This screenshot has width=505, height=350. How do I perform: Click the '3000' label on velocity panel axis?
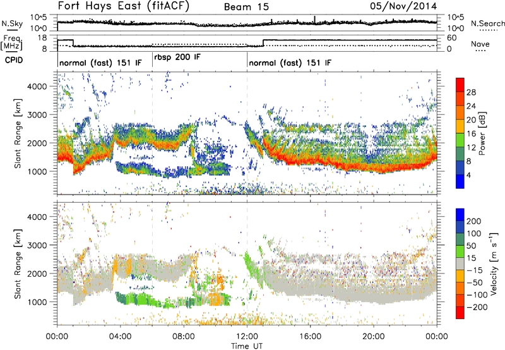37,245
